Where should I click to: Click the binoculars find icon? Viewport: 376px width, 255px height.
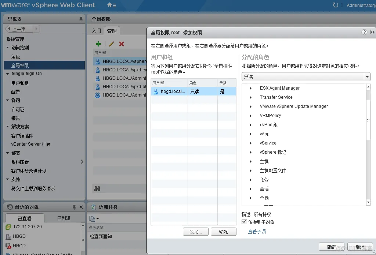coord(97,188)
